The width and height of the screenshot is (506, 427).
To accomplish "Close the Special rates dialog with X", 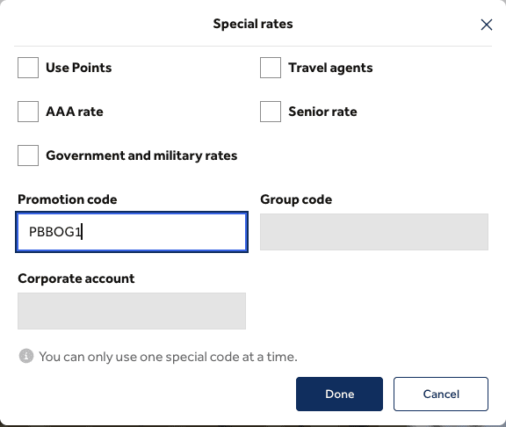I will pos(487,25).
